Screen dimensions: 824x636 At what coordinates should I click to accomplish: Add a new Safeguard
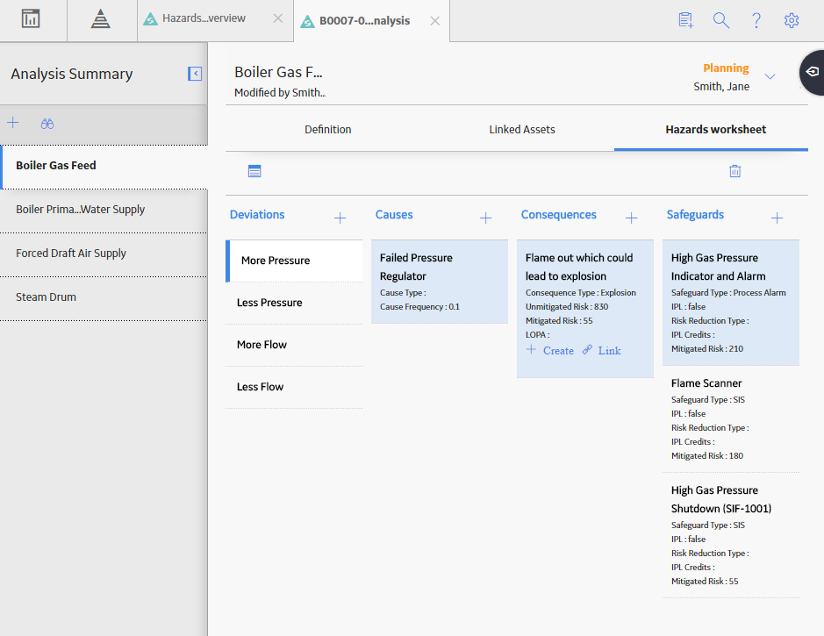point(777,218)
